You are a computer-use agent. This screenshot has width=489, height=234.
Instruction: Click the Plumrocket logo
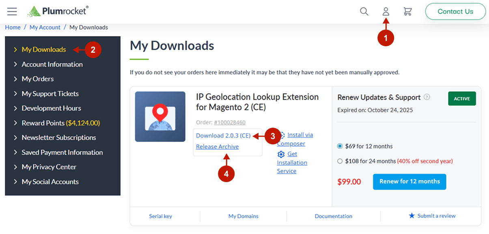(x=58, y=11)
